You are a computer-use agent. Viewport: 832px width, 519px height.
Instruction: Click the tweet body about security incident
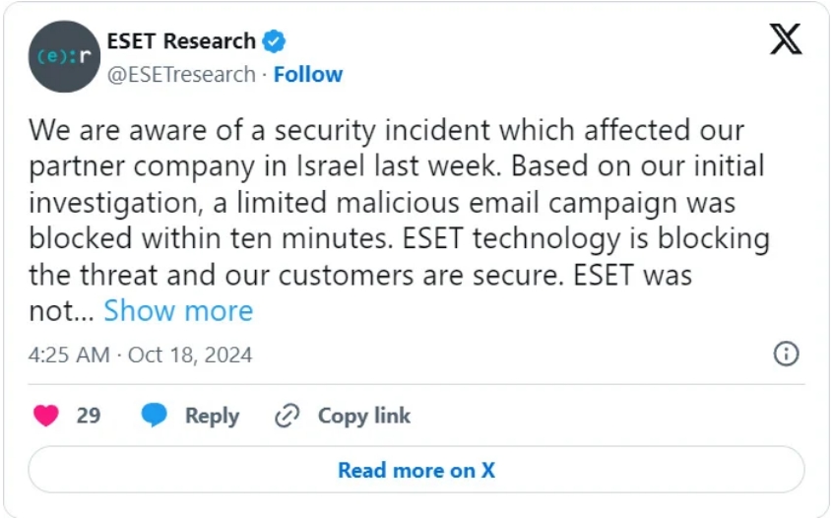click(x=399, y=221)
